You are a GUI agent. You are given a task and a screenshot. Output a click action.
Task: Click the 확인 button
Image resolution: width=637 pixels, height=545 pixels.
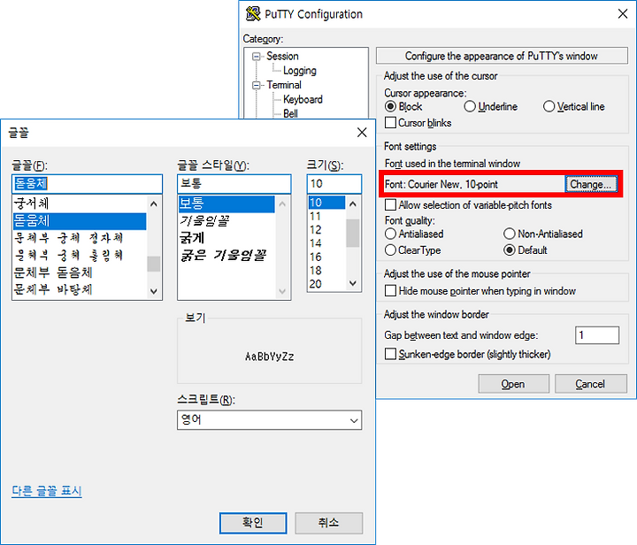[x=253, y=523]
